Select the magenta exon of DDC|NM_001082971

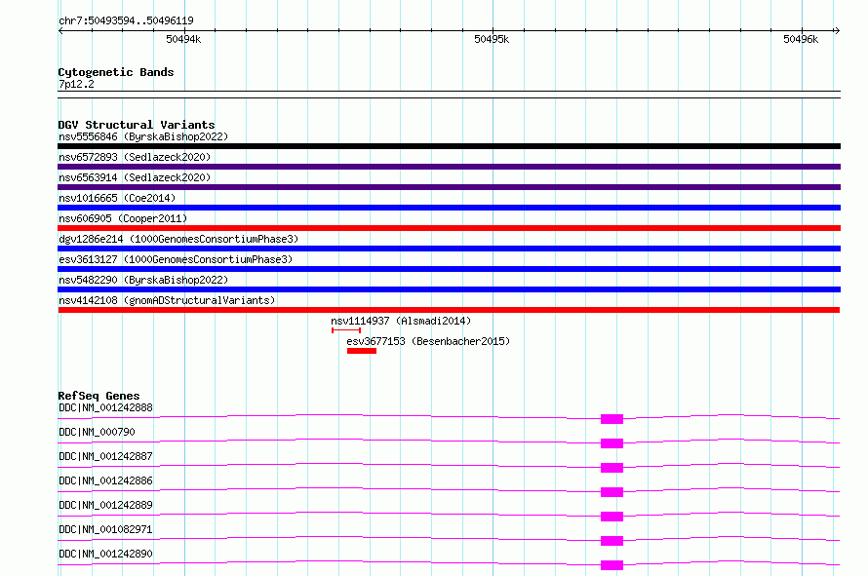pyautogui.click(x=612, y=541)
